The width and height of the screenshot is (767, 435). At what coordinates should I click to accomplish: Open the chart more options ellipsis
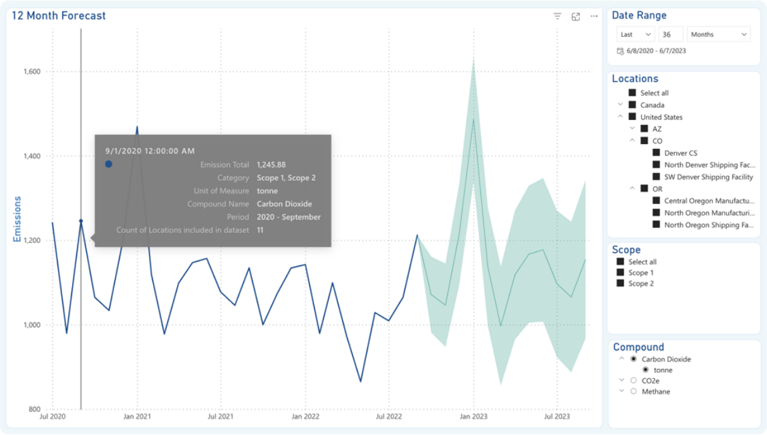(594, 17)
